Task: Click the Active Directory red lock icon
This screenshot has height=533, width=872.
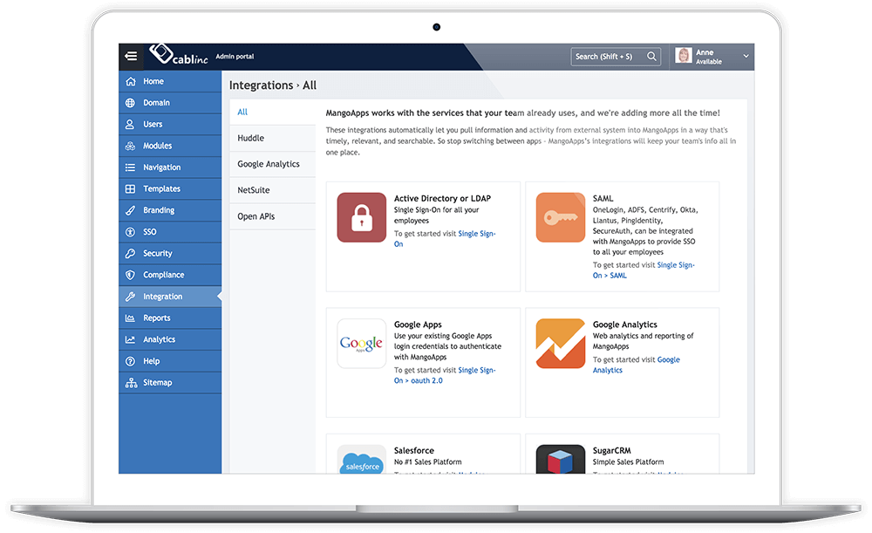Action: [362, 217]
